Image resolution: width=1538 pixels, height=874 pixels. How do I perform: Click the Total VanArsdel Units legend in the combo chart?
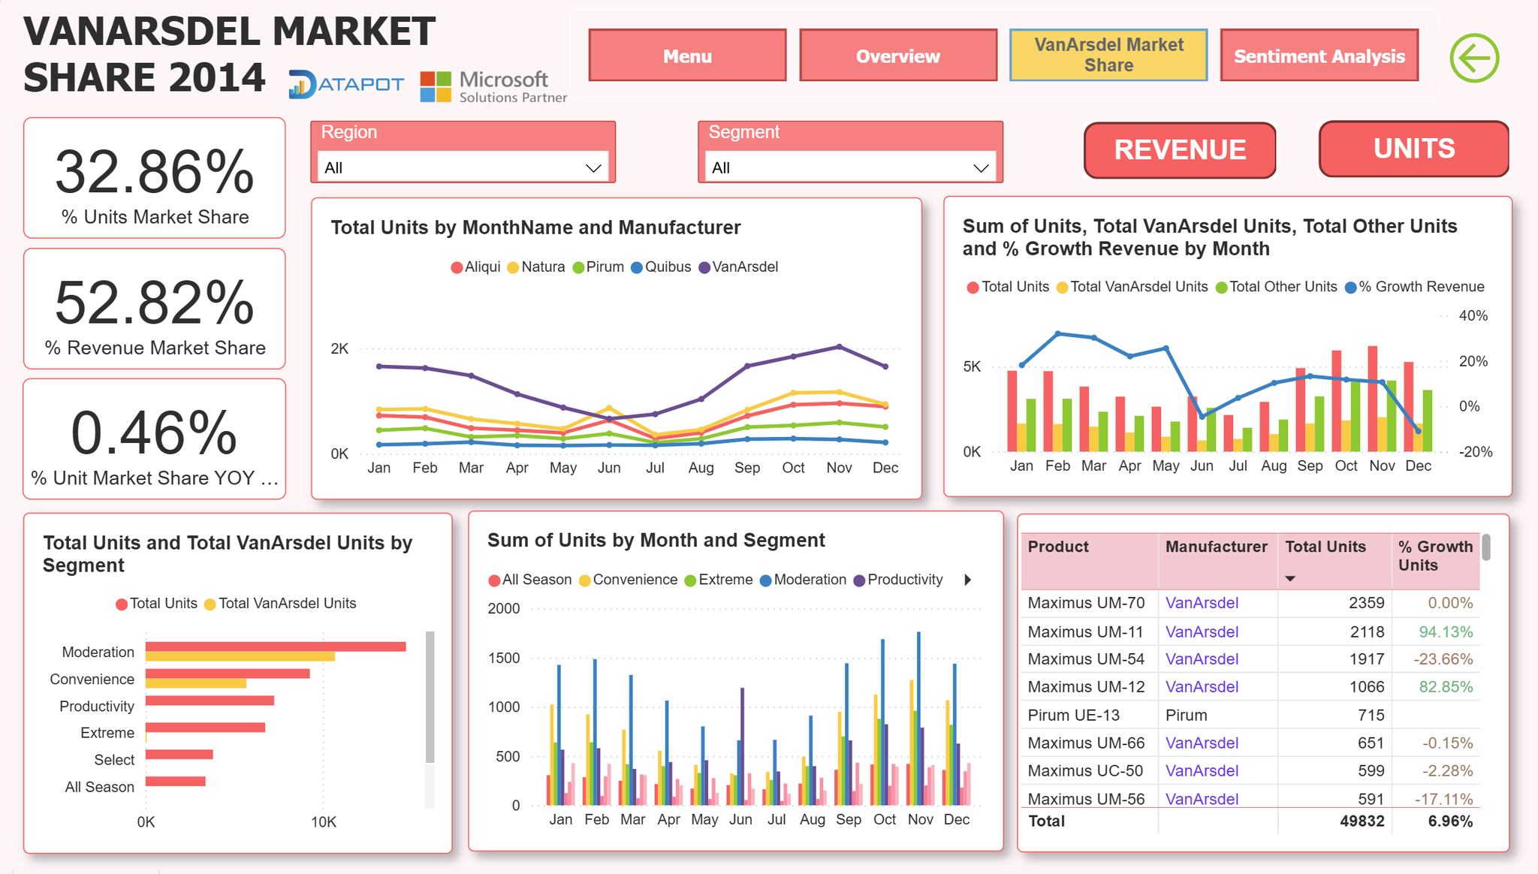click(1132, 287)
